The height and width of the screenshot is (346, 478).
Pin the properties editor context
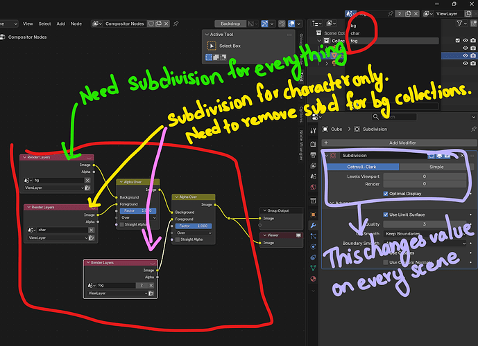click(473, 129)
